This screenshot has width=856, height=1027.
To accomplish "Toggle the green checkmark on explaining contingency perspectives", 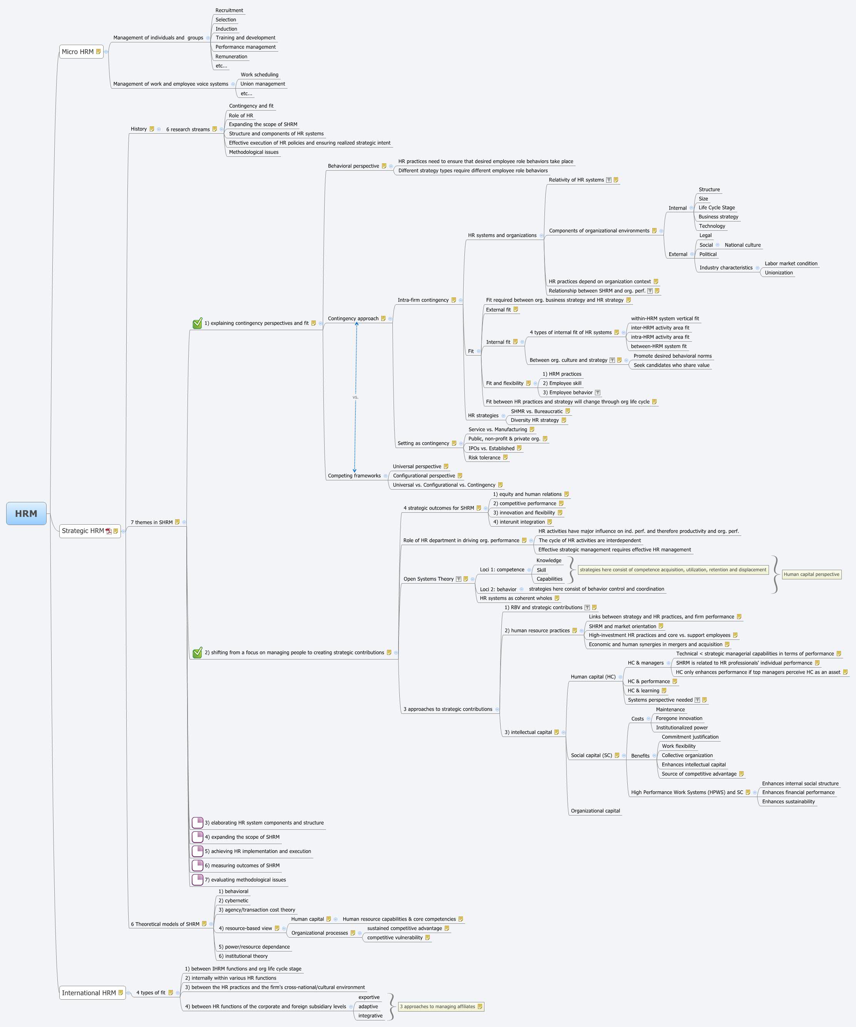I will click(197, 323).
